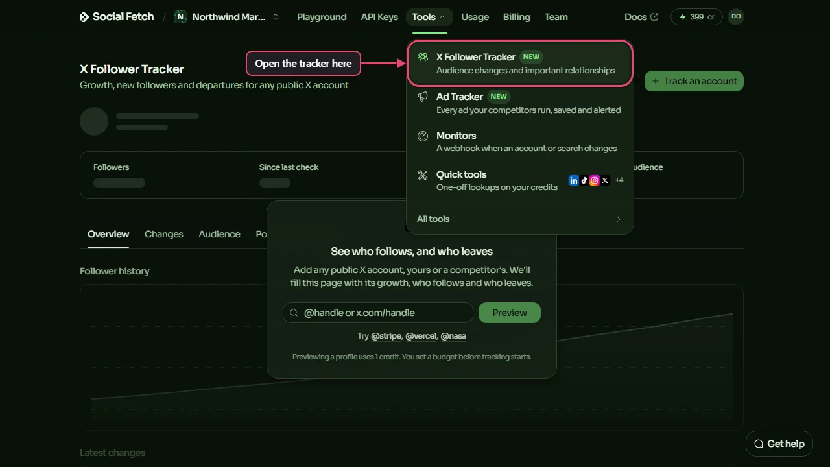Switch to the Changes tab
830x467 pixels.
(x=164, y=234)
